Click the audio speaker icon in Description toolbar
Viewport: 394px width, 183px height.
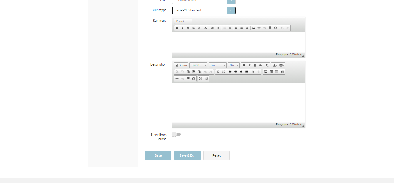point(282,72)
